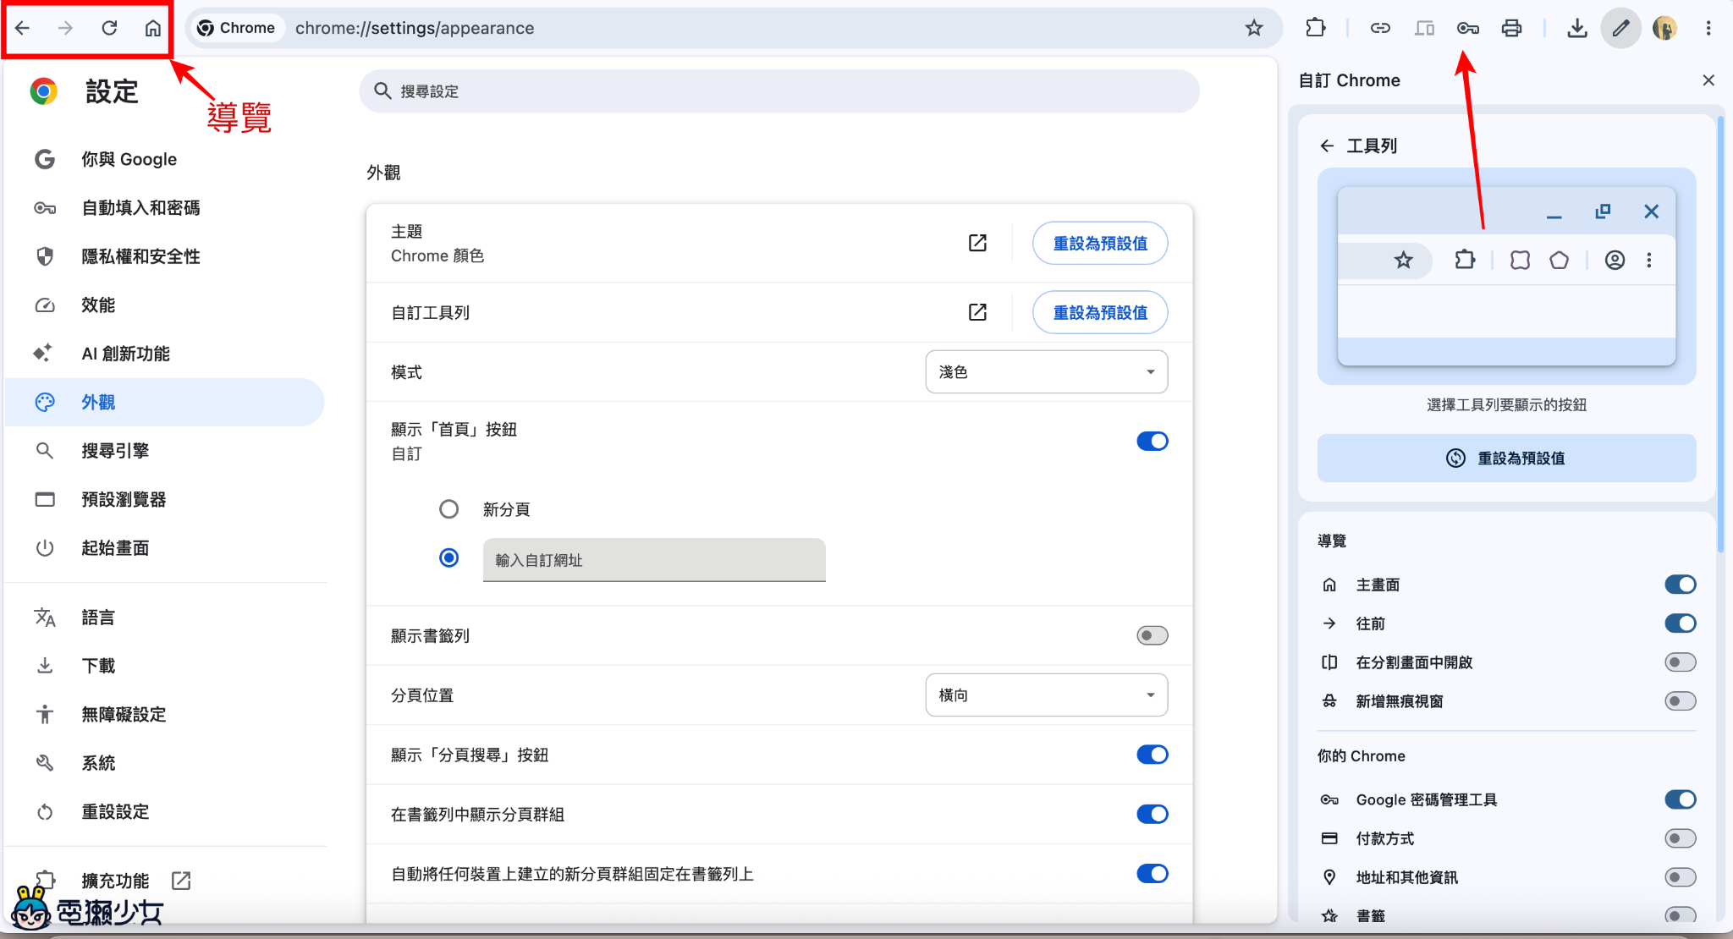The width and height of the screenshot is (1733, 939).
Task: Click the 在分割畫面中開啟 split view icon
Action: click(1329, 662)
